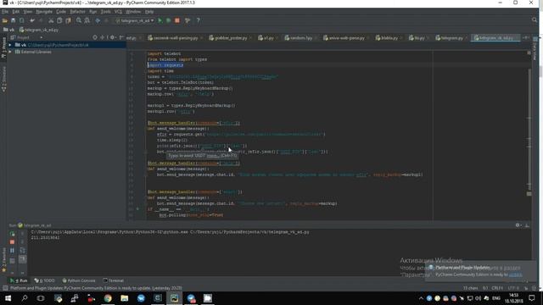Open the File menu
The image size is (543, 305).
coord(5,12)
